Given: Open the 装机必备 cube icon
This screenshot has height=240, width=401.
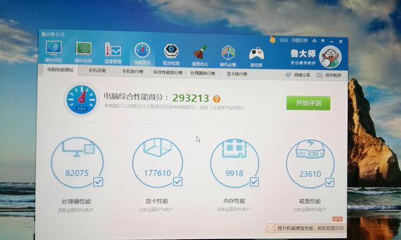Looking at the screenshot, I should [228, 53].
